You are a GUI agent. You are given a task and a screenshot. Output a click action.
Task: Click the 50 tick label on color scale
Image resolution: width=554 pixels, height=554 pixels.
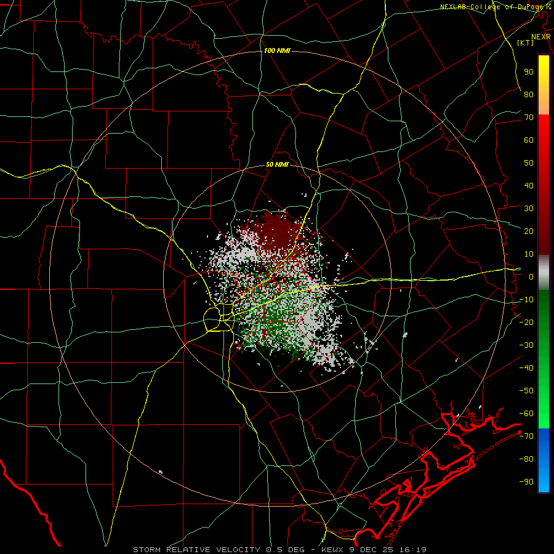click(529, 163)
